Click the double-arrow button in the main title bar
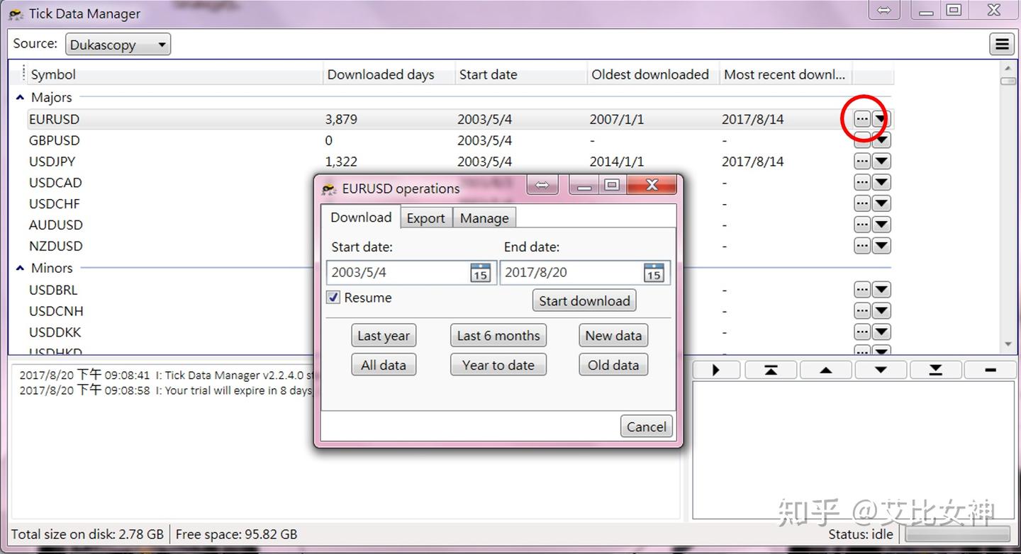Viewport: 1021px width, 554px height. [x=884, y=11]
